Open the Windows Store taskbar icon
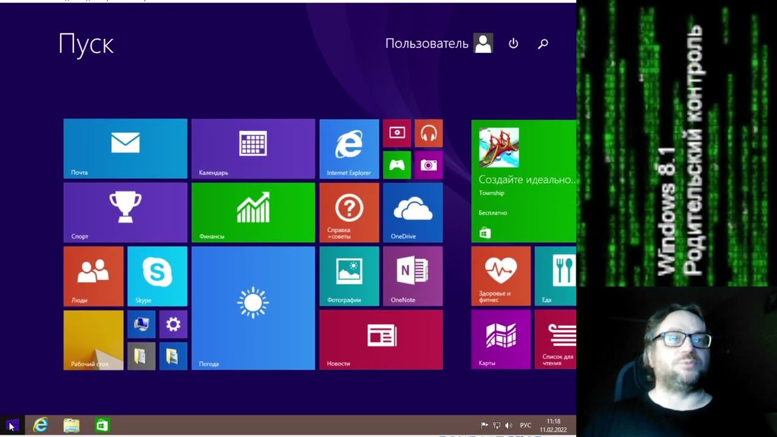 (x=102, y=425)
